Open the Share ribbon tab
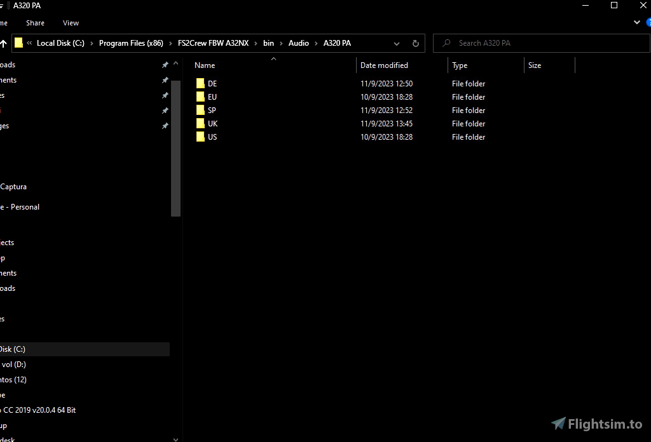 (36, 23)
